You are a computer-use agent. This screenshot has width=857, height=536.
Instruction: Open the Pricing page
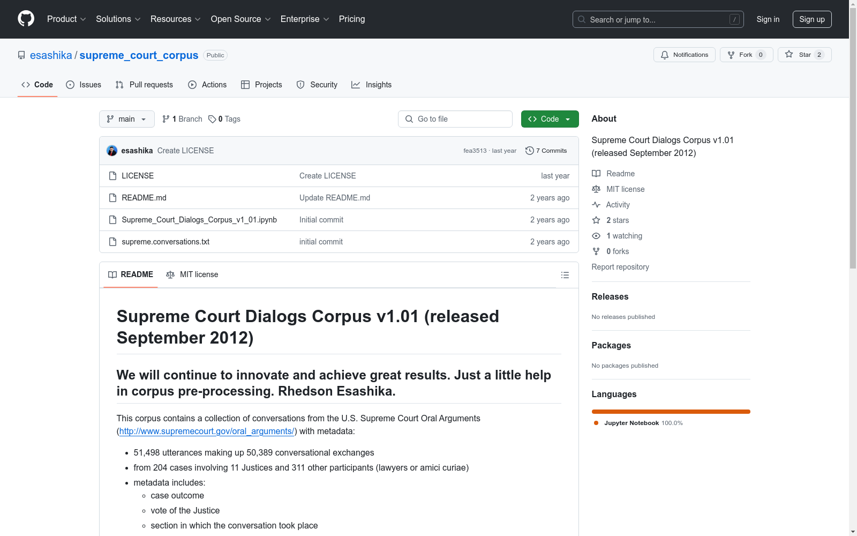(x=352, y=19)
